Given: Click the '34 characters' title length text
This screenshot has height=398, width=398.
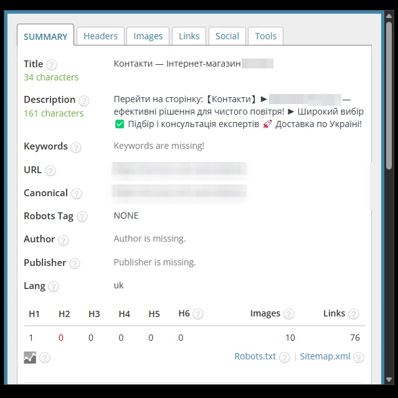Looking at the screenshot, I should [51, 77].
